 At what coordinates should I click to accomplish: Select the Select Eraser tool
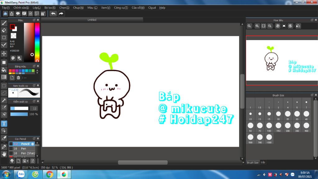pyautogui.click(x=4, y=115)
